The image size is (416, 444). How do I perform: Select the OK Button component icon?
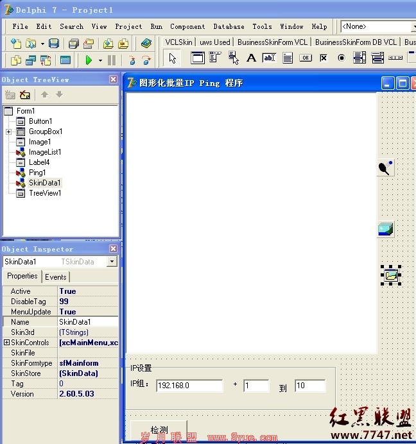[306, 58]
